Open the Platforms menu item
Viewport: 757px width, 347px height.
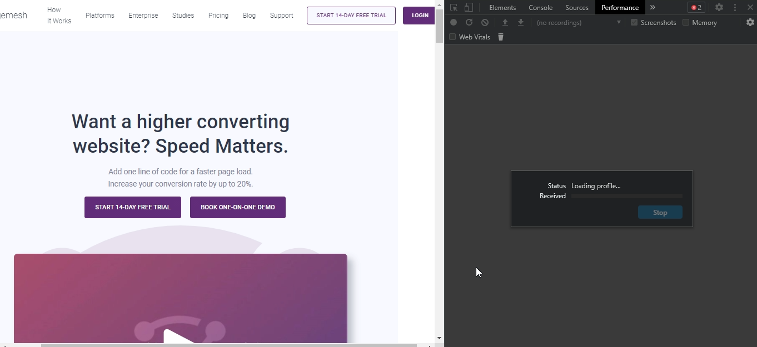click(100, 16)
